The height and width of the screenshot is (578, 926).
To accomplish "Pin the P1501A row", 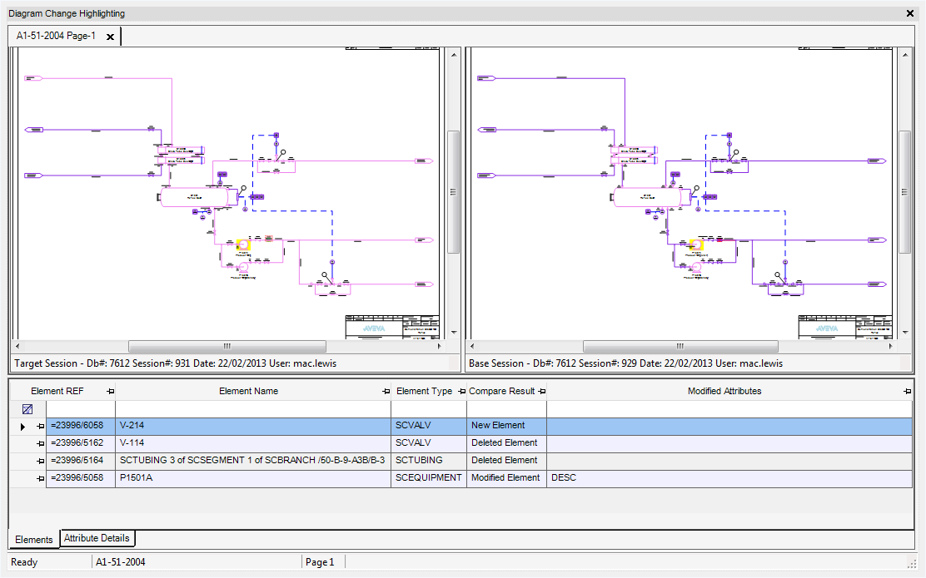I will coord(40,478).
